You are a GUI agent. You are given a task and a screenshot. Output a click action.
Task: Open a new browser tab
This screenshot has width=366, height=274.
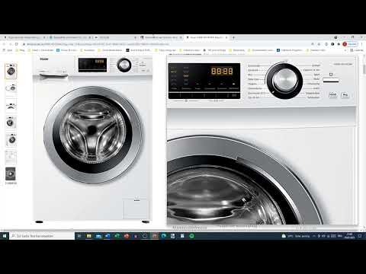[233, 37]
